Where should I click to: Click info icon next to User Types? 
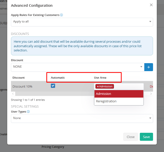point(28,112)
